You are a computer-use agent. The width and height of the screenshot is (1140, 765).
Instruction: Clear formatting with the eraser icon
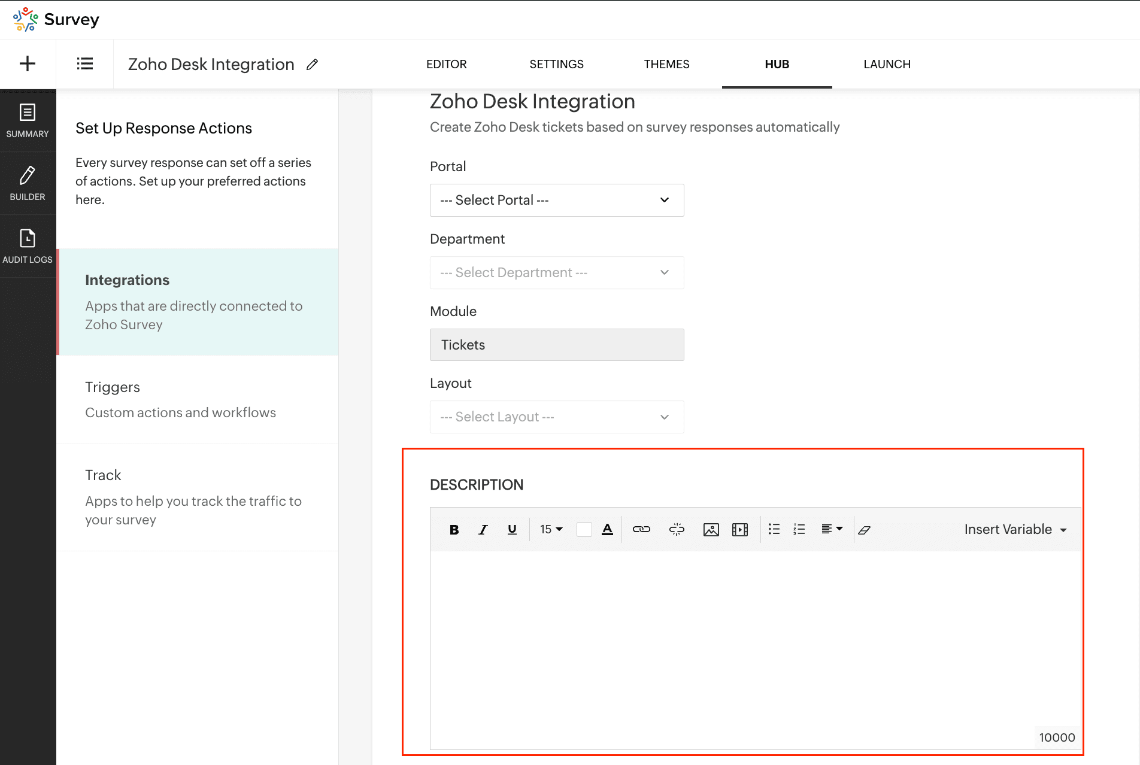coord(864,530)
